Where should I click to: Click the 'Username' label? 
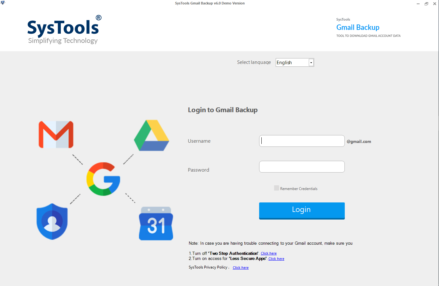coord(199,141)
